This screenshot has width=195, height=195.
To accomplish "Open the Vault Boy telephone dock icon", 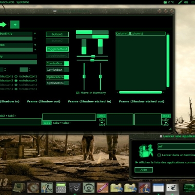I will tap(47, 188).
